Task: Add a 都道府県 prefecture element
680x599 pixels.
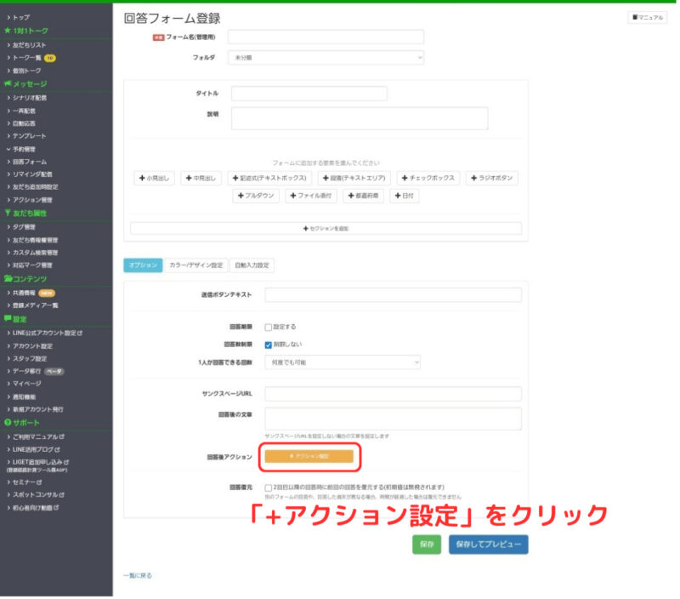Action: coord(364,197)
